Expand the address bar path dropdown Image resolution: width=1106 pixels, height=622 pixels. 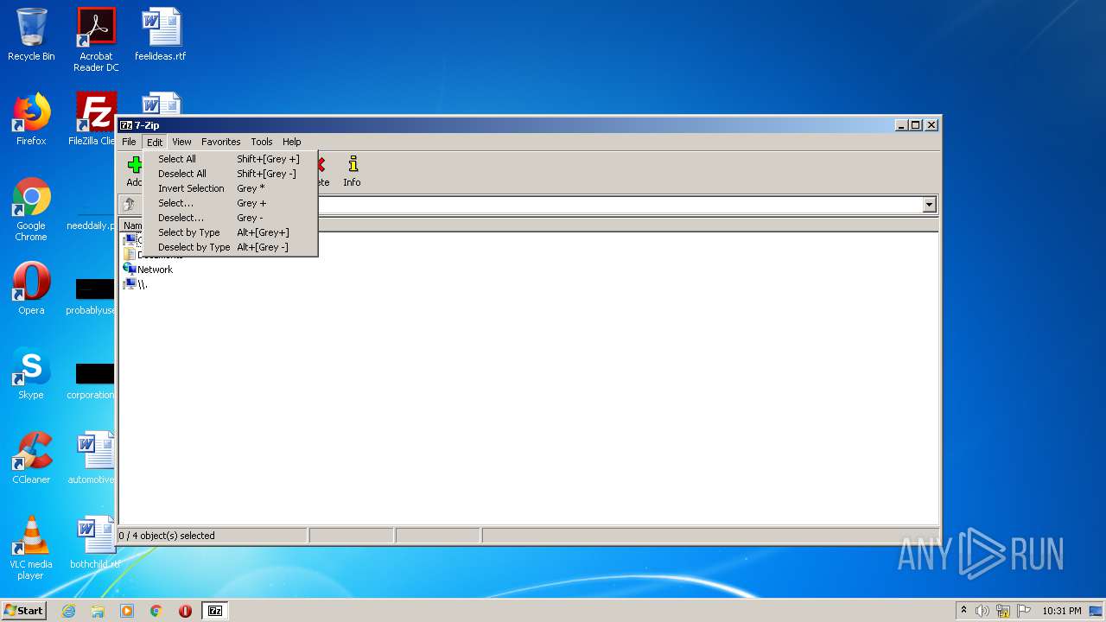click(930, 205)
